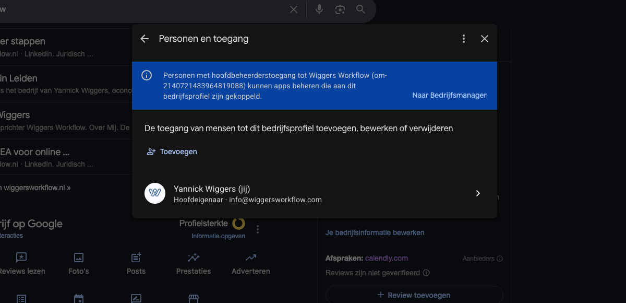Open three-dot menu beside Profielsterkte
Screen dimensions: 626x303
point(258,229)
